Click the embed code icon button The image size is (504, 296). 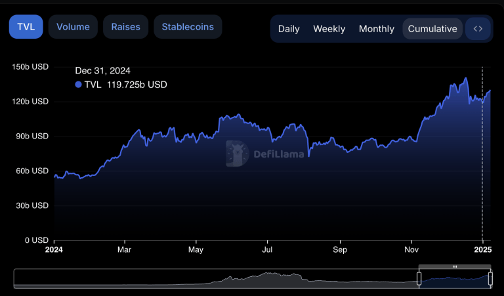tap(478, 29)
